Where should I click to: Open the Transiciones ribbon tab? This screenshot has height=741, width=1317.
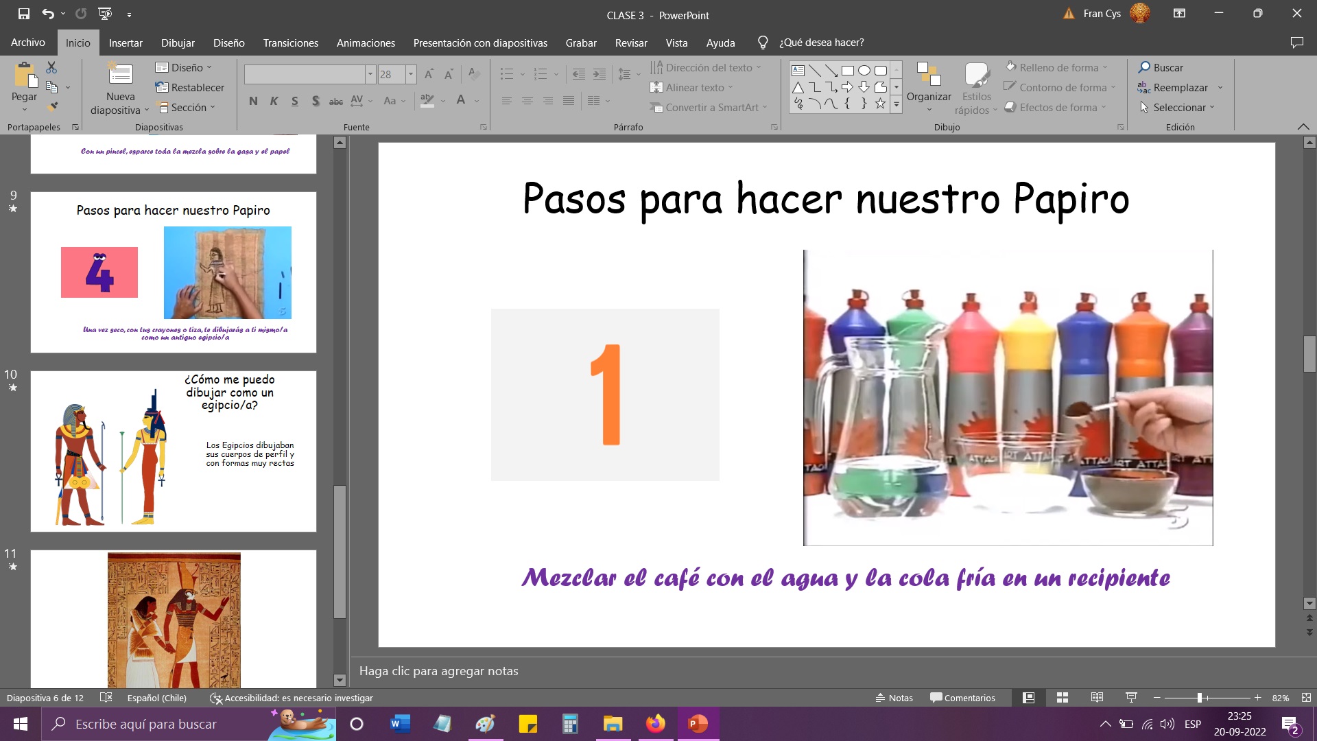[290, 43]
